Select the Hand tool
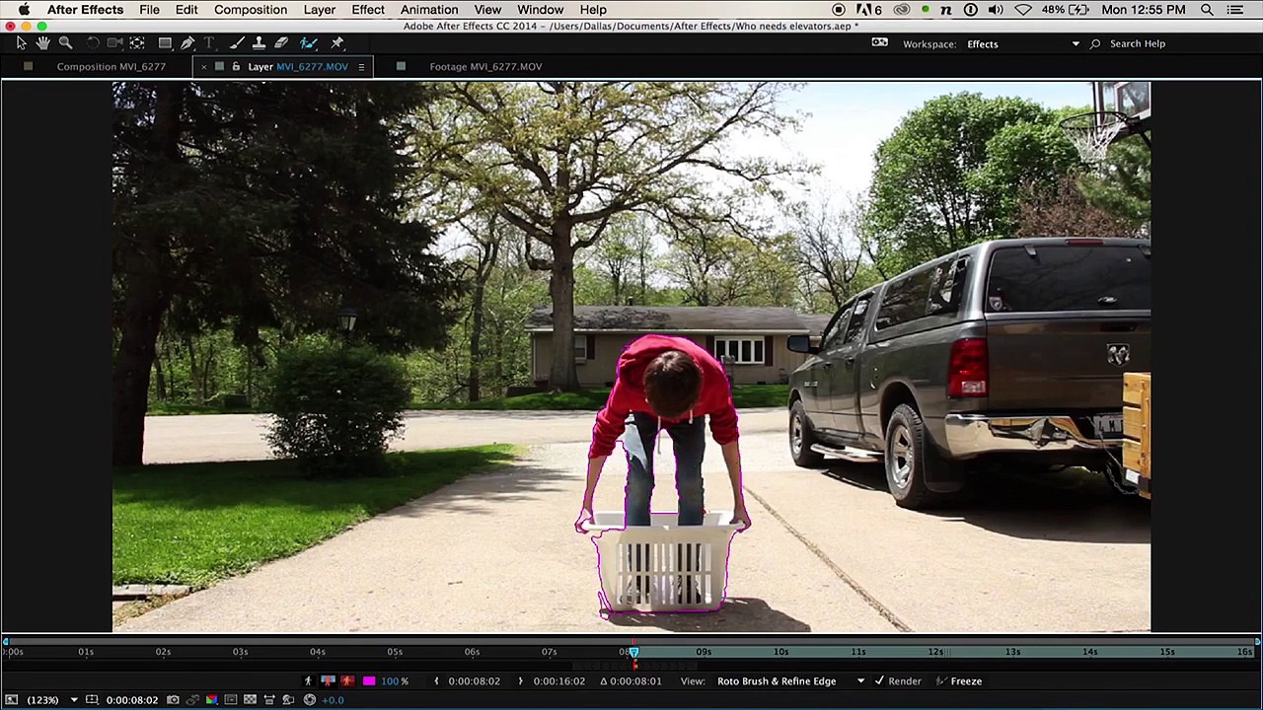Image resolution: width=1263 pixels, height=710 pixels. click(43, 43)
